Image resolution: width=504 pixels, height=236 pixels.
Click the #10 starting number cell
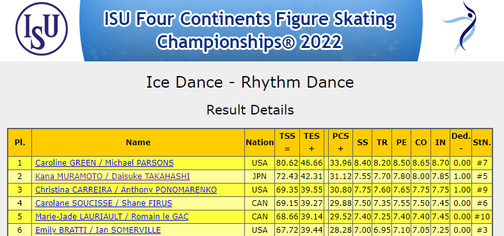click(482, 217)
